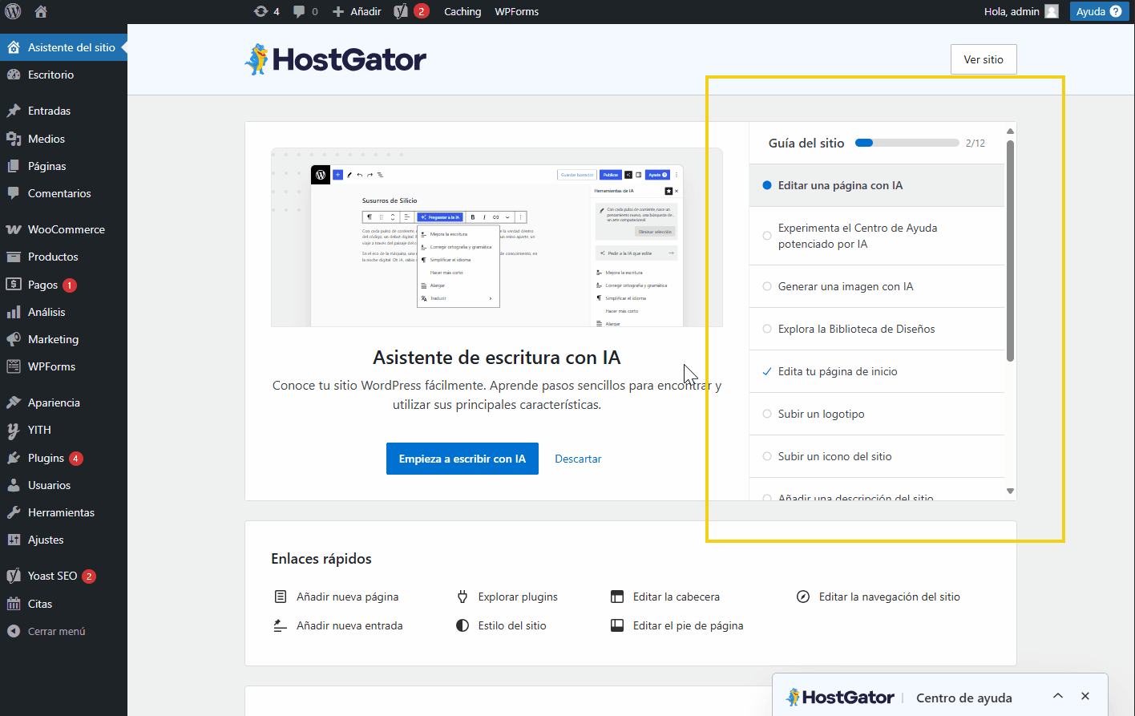
Task: Close the Centro de ayuda panel
Action: click(x=1085, y=696)
